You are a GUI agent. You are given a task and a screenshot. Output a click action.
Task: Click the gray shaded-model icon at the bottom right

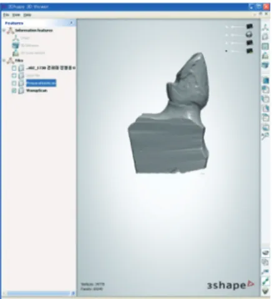pos(266,253)
